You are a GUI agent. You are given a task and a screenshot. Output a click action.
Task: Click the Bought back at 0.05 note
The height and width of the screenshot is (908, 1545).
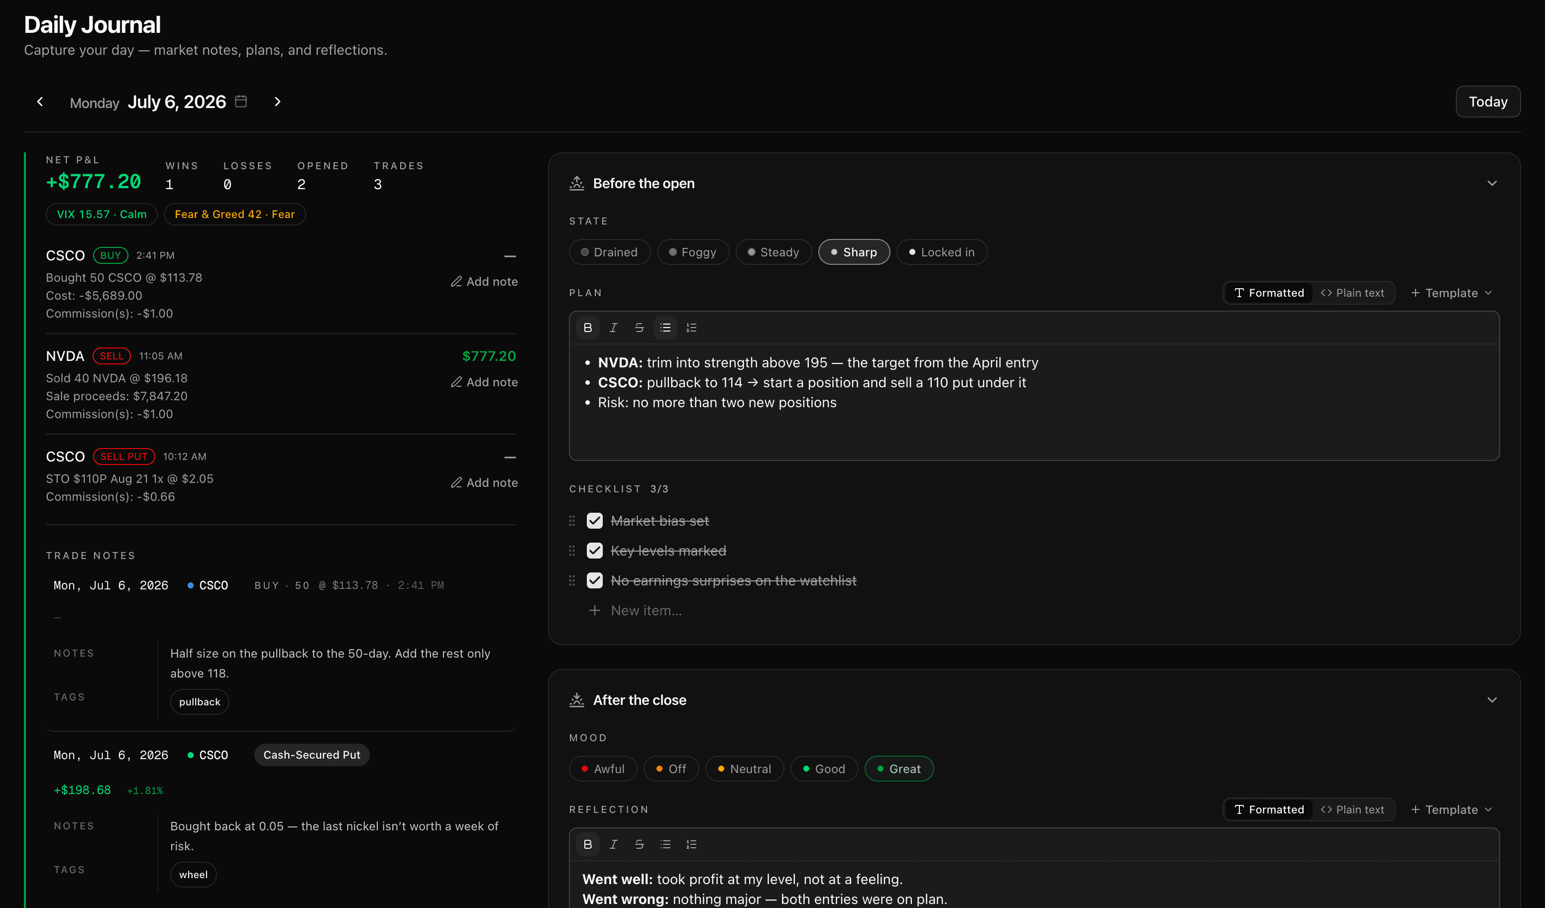tap(335, 836)
